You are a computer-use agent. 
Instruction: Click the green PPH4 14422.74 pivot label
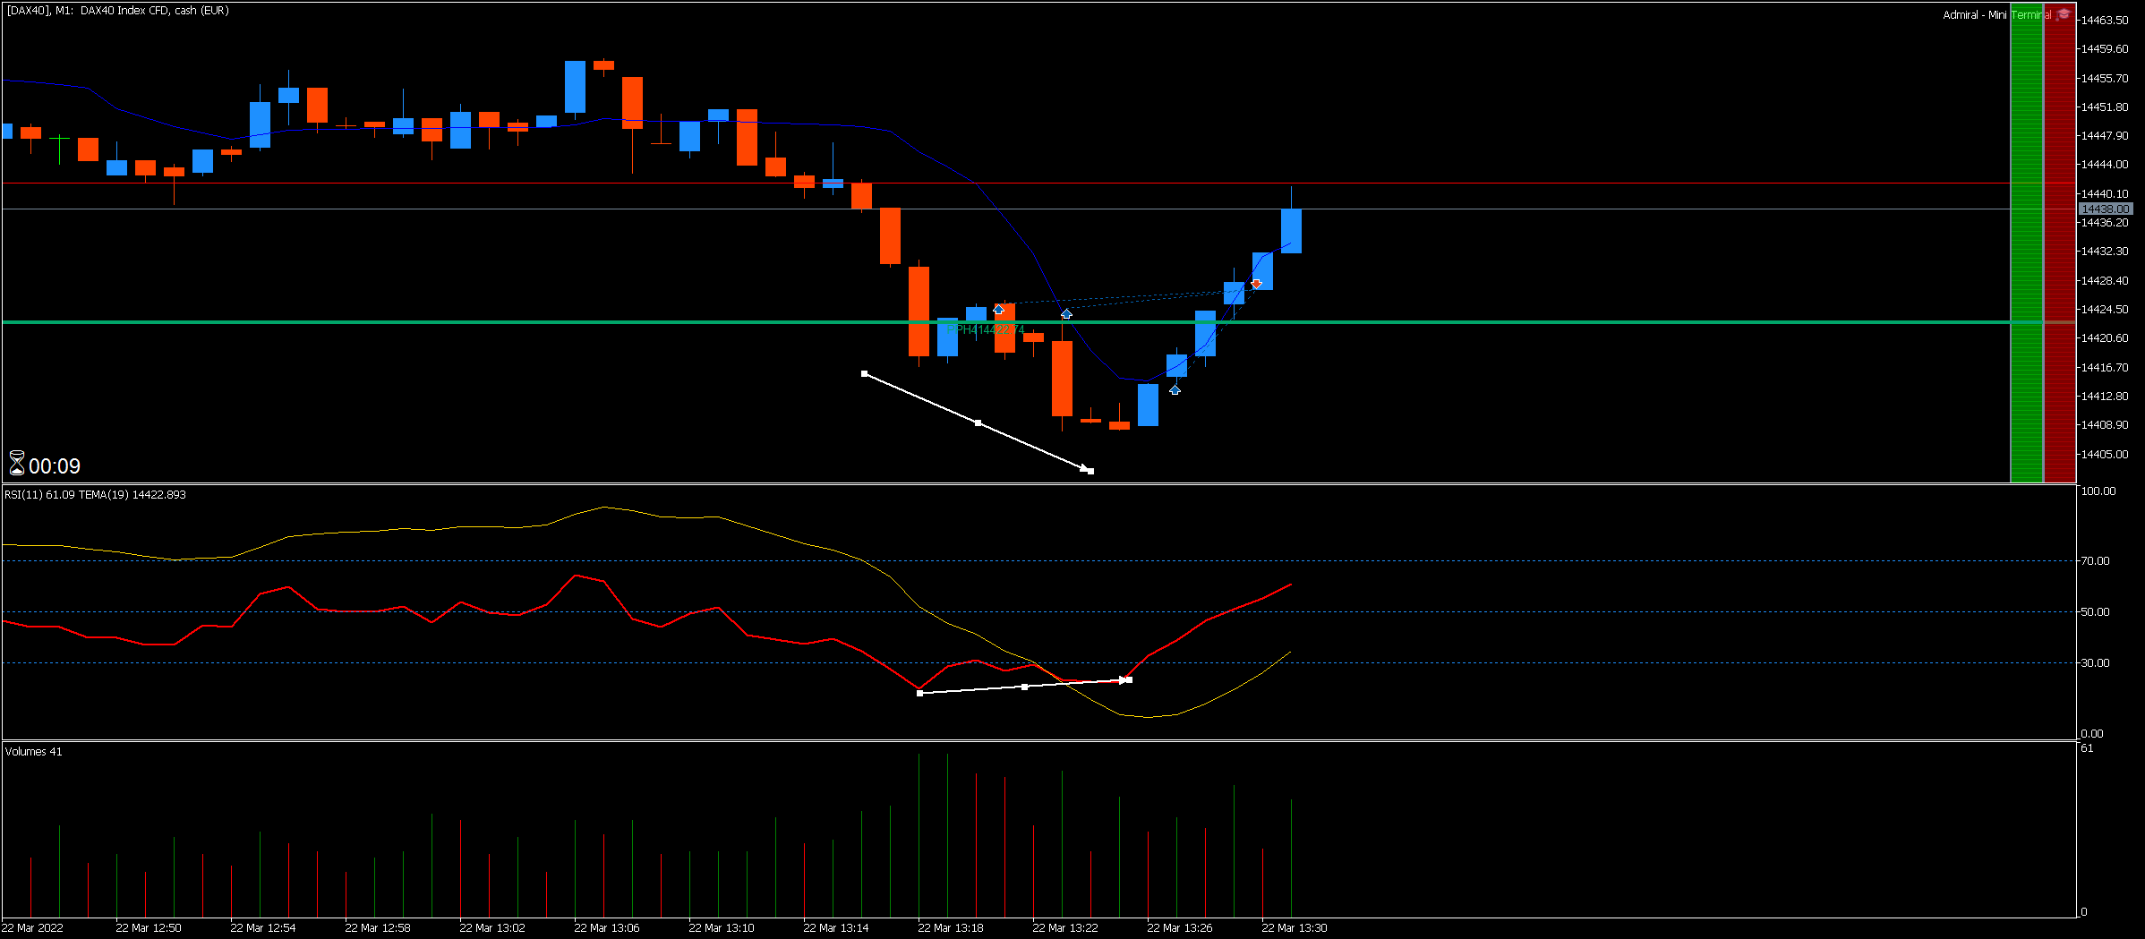click(x=986, y=329)
